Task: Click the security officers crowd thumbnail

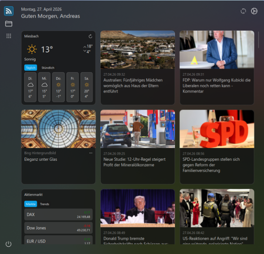Action: 217,208
